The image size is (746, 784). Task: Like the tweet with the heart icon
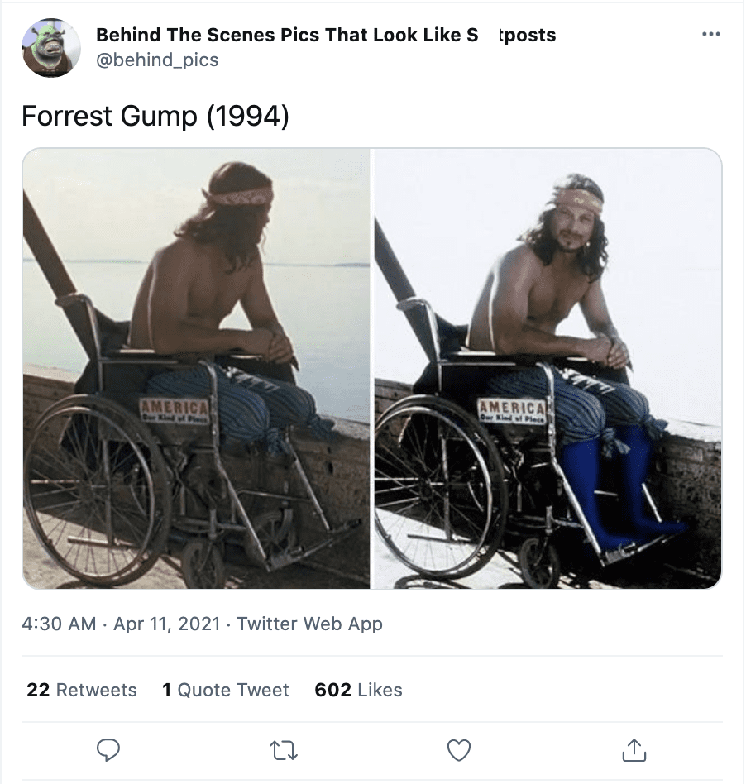(458, 749)
